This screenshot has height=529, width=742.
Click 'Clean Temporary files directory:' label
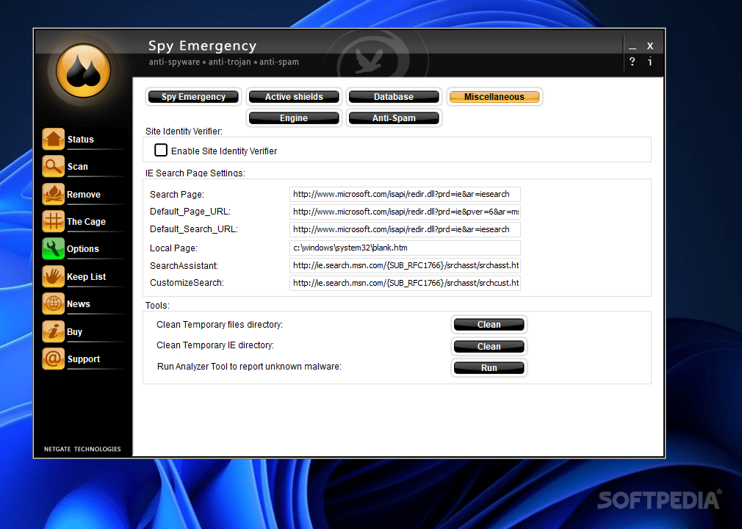point(220,325)
